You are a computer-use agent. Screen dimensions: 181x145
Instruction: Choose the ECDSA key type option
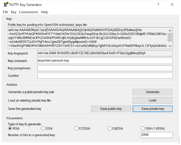[76, 128]
